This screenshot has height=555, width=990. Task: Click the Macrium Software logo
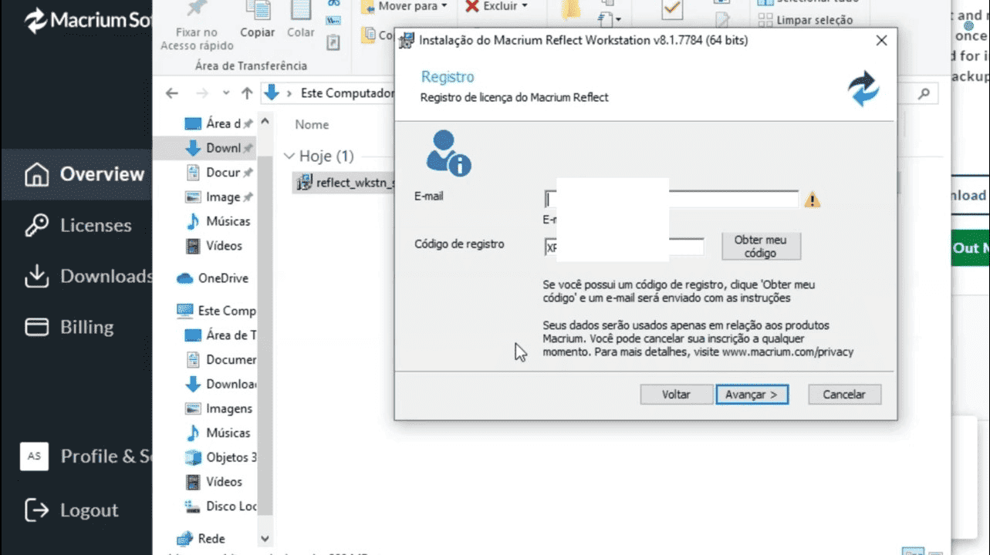point(87,21)
